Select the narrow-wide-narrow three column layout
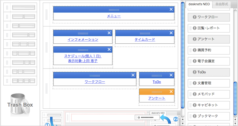The width and height of the screenshot is (238, 126). 23,53
